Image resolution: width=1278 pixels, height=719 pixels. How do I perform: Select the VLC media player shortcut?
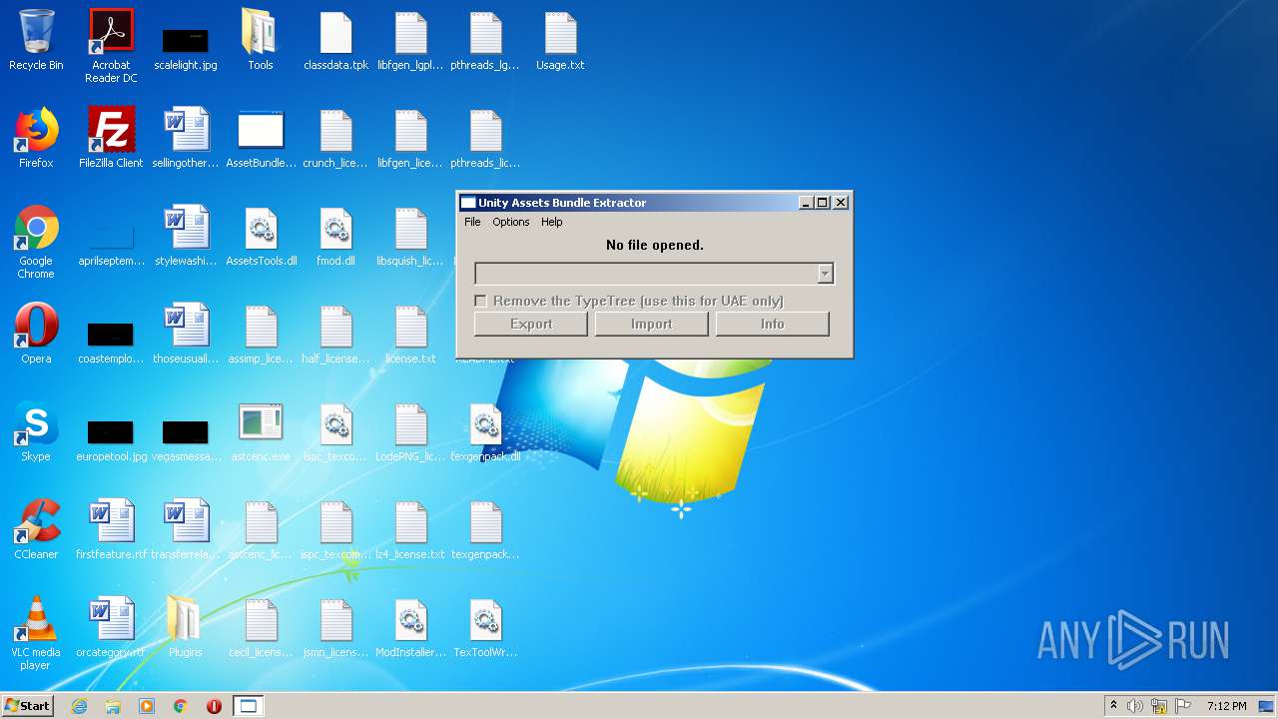[36, 633]
